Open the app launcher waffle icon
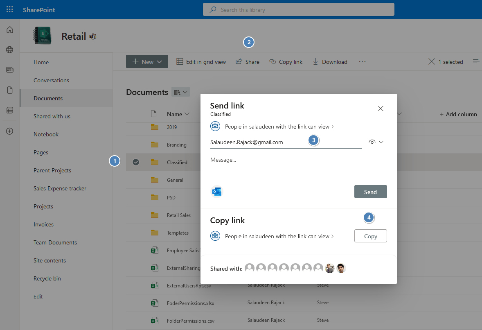 tap(9, 9)
